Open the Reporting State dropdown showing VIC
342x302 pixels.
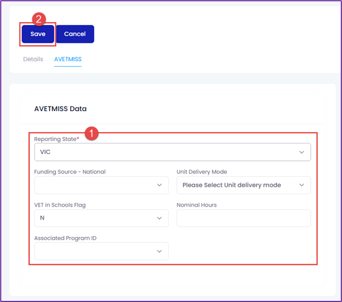click(x=173, y=152)
